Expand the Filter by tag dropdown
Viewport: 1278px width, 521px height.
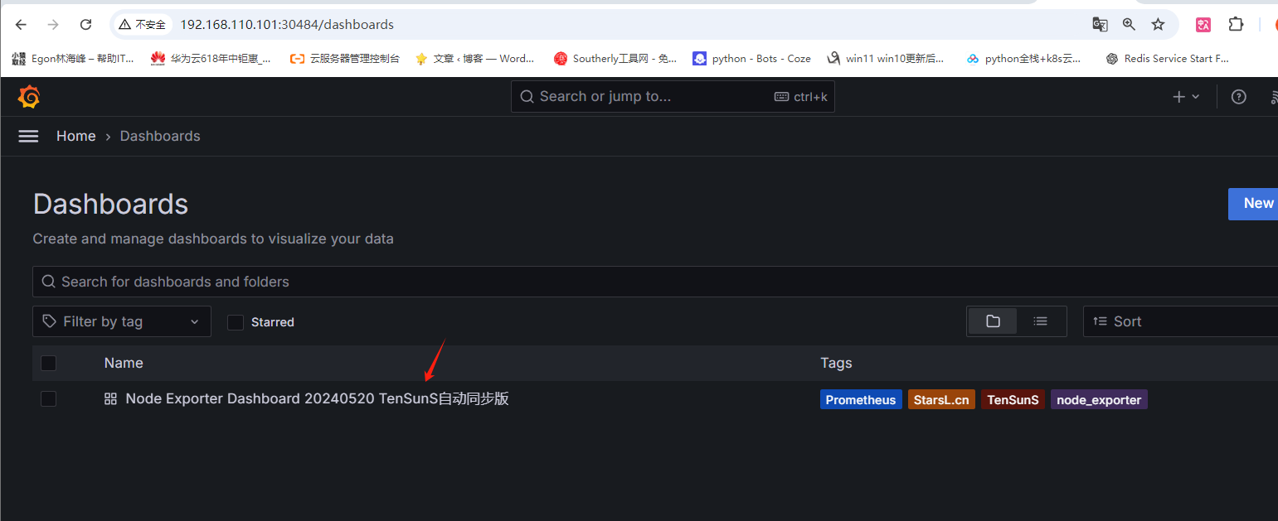(122, 321)
